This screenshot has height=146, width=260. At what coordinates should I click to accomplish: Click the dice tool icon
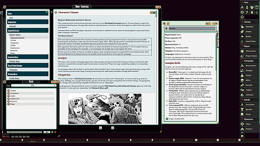coord(242,12)
